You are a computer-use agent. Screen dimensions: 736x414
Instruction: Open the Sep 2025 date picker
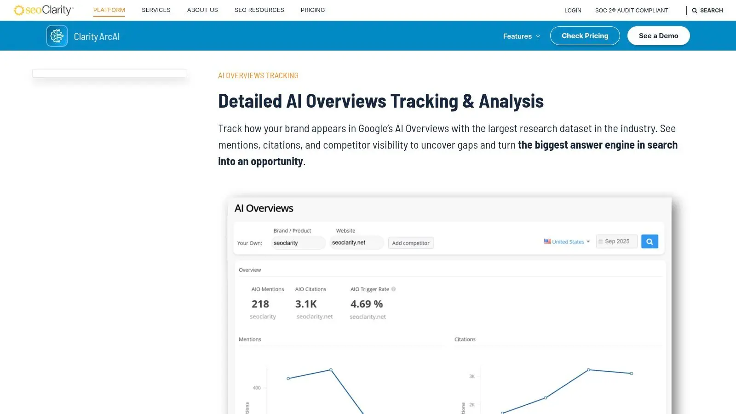click(x=617, y=241)
